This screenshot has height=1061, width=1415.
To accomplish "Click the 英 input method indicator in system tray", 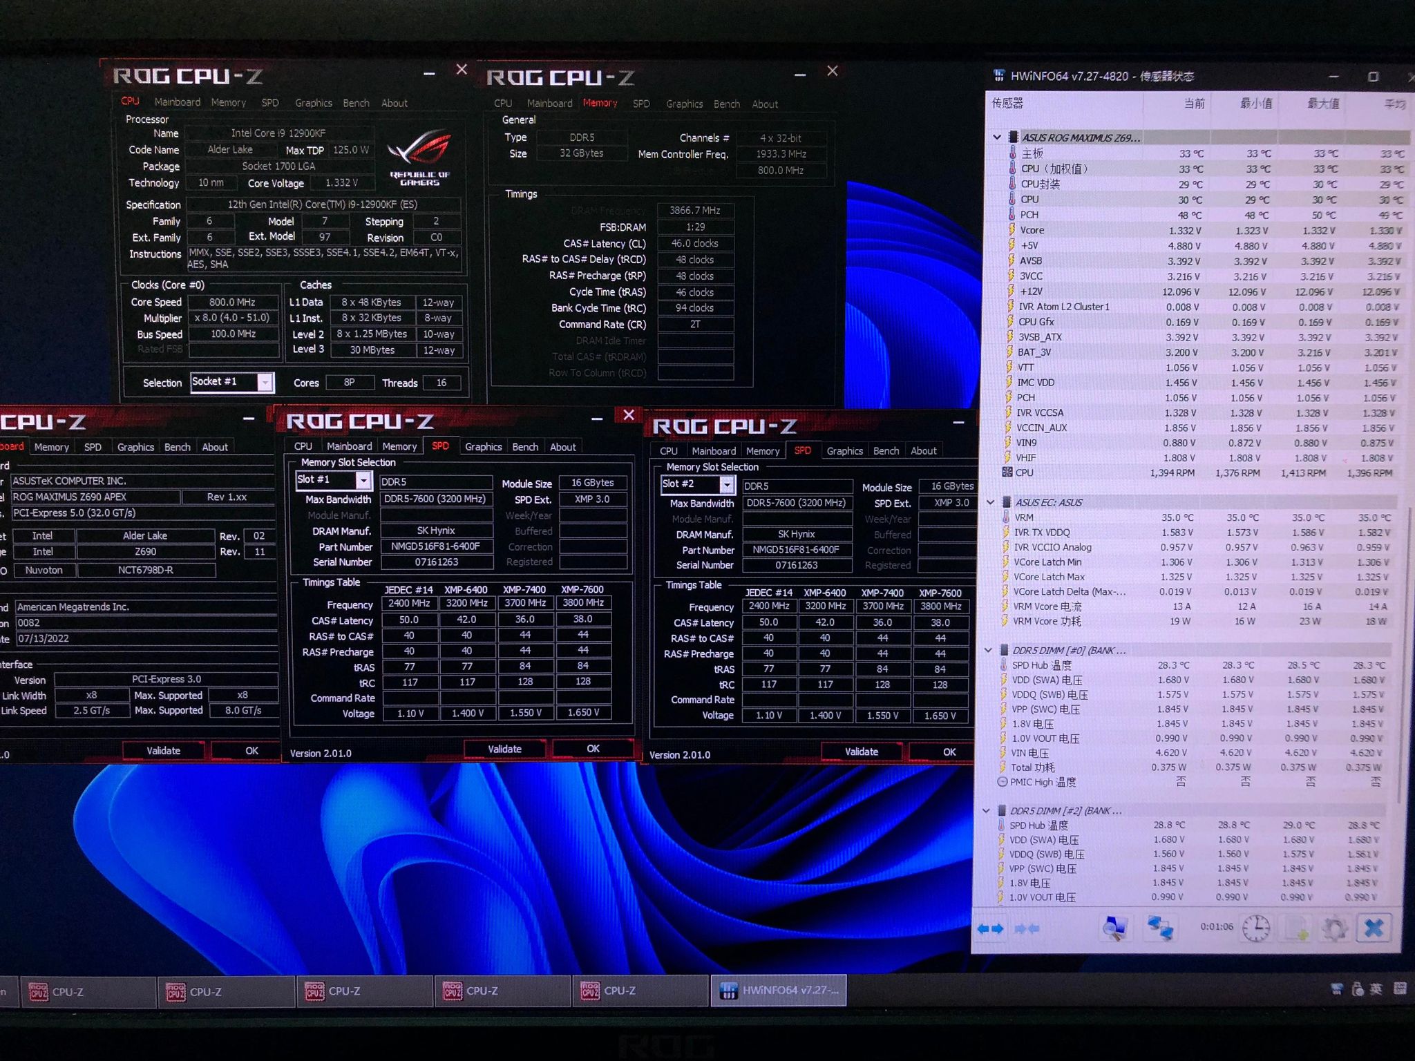I will tap(1376, 989).
